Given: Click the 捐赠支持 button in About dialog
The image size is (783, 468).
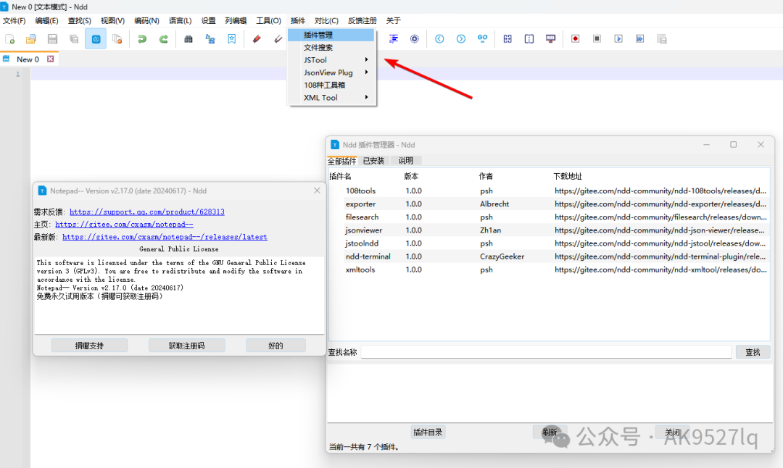Looking at the screenshot, I should click(x=89, y=346).
